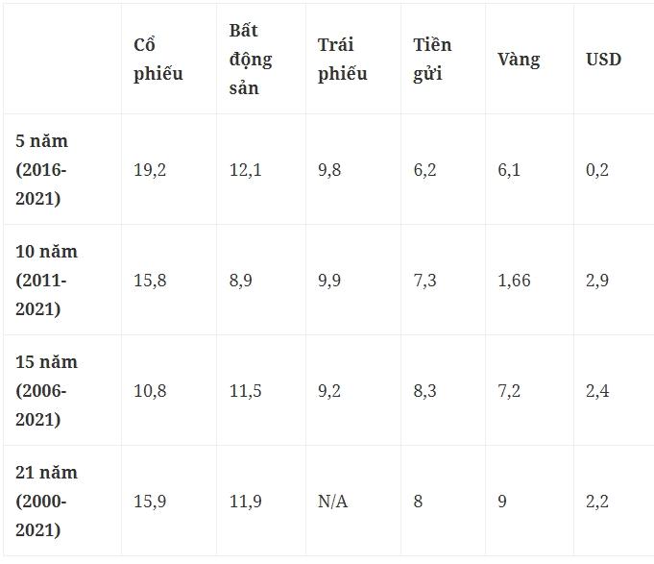Select the 5 năm (2016-2021) row label
This screenshot has height=564, width=654.
pyautogui.click(x=42, y=170)
